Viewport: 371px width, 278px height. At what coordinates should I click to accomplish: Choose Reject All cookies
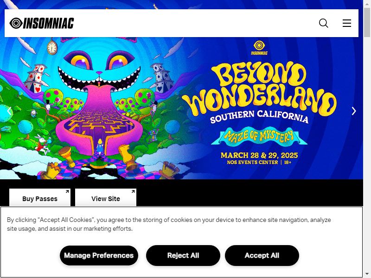click(x=183, y=255)
